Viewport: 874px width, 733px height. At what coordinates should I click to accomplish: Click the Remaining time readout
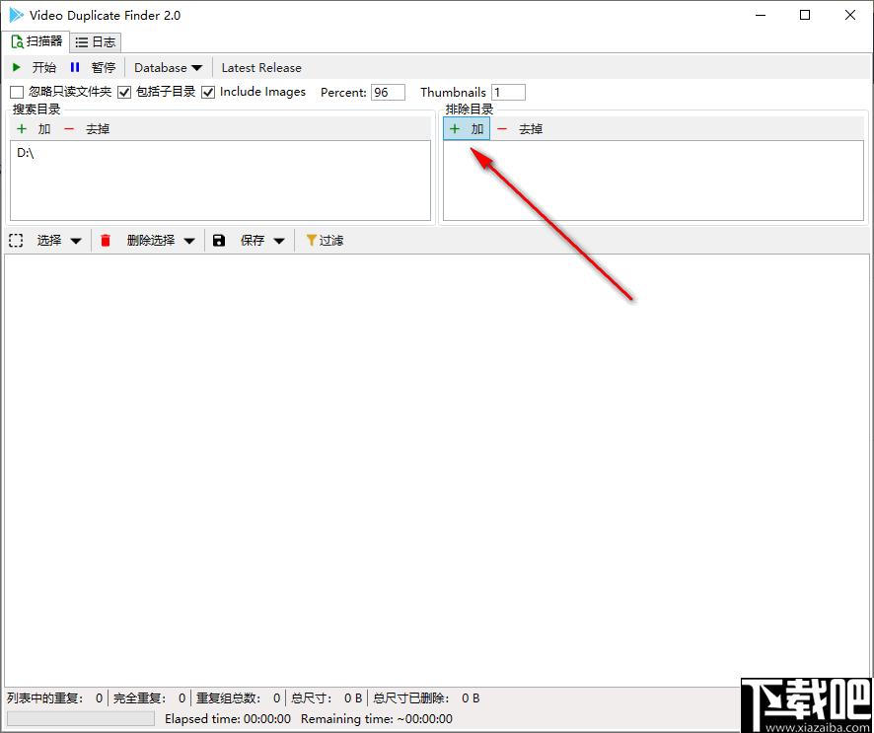click(x=377, y=718)
